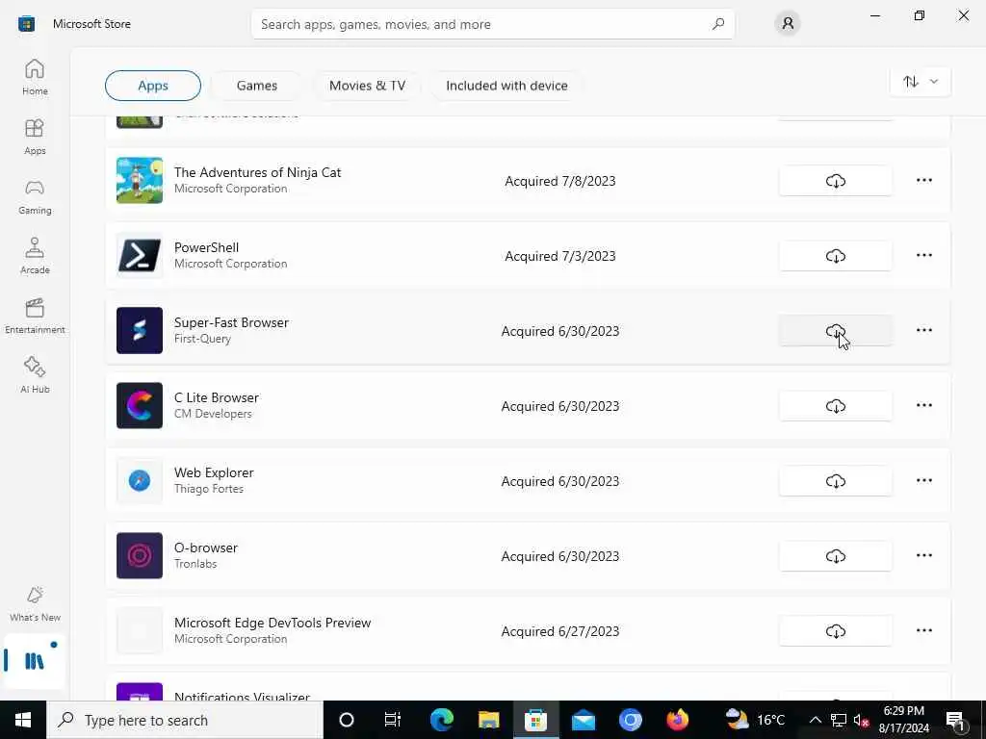Image resolution: width=986 pixels, height=739 pixels.
Task: Open more options for PowerShell
Action: point(923,255)
